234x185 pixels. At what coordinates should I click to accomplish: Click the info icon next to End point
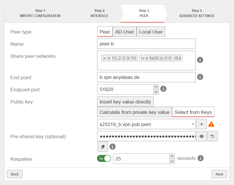point(200,77)
